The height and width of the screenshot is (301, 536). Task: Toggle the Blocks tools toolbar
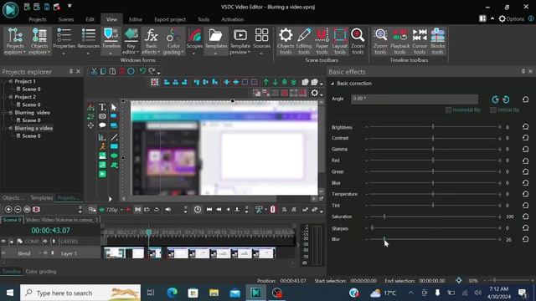[437, 41]
